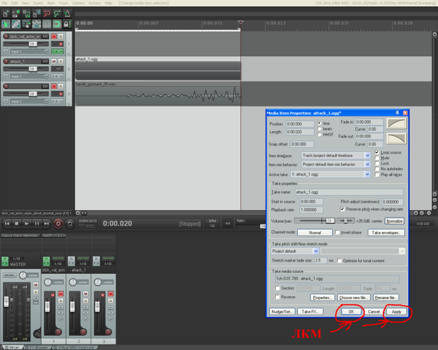
Task: Click the pin icon on Media Item Properties
Action: tap(397, 112)
